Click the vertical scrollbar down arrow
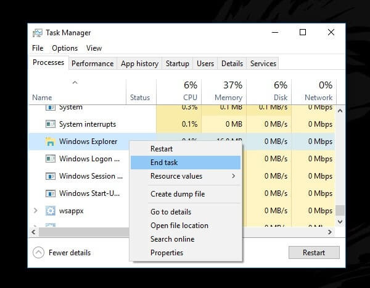 click(x=340, y=221)
